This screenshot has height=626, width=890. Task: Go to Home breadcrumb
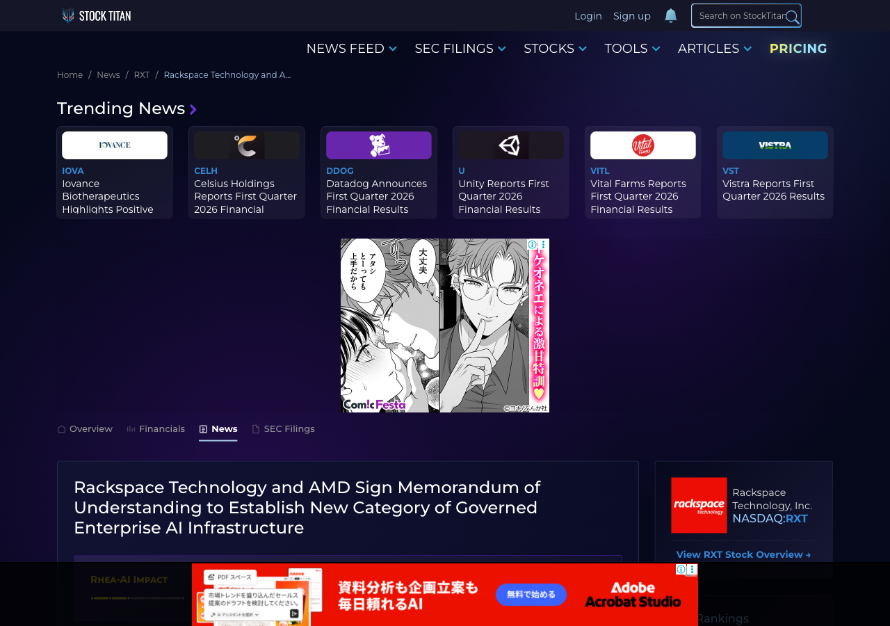pos(70,75)
